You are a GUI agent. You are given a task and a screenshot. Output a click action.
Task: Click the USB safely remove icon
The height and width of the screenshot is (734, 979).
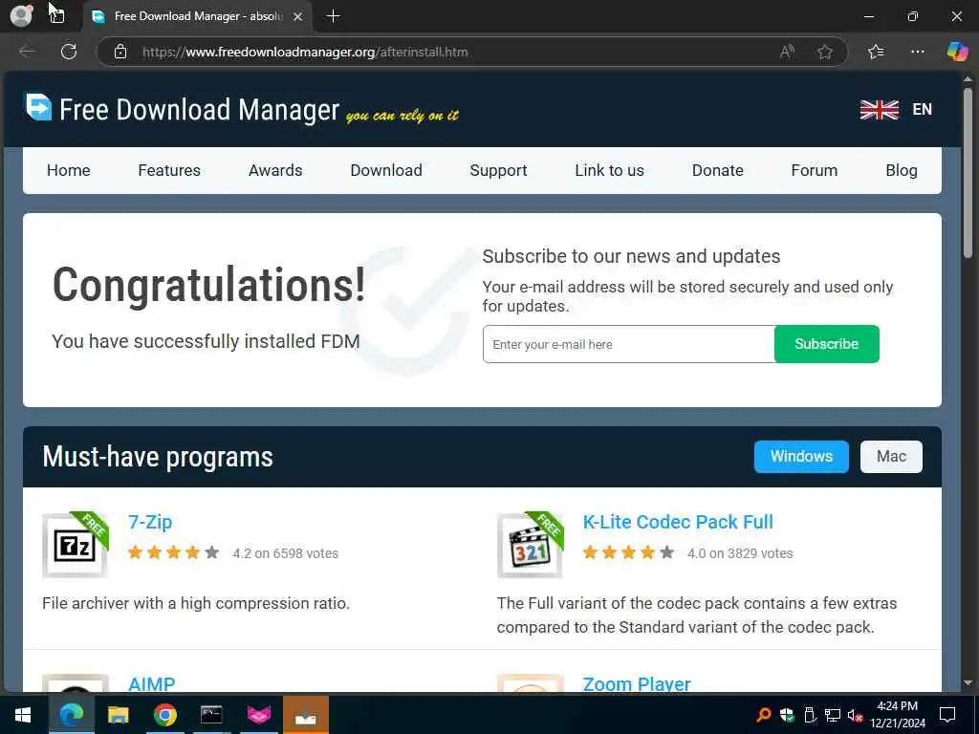click(810, 715)
